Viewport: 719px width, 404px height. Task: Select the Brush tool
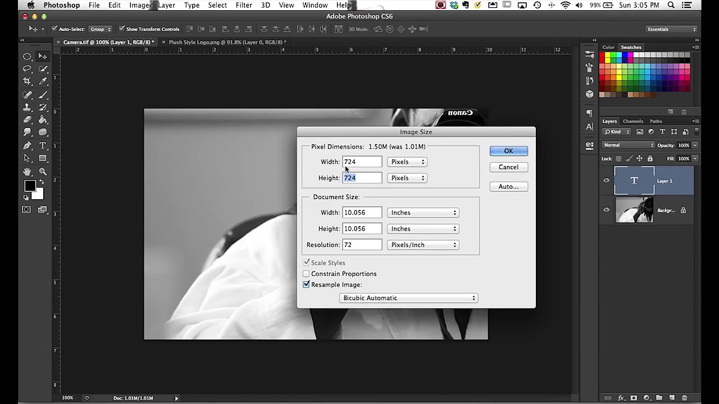[x=43, y=95]
